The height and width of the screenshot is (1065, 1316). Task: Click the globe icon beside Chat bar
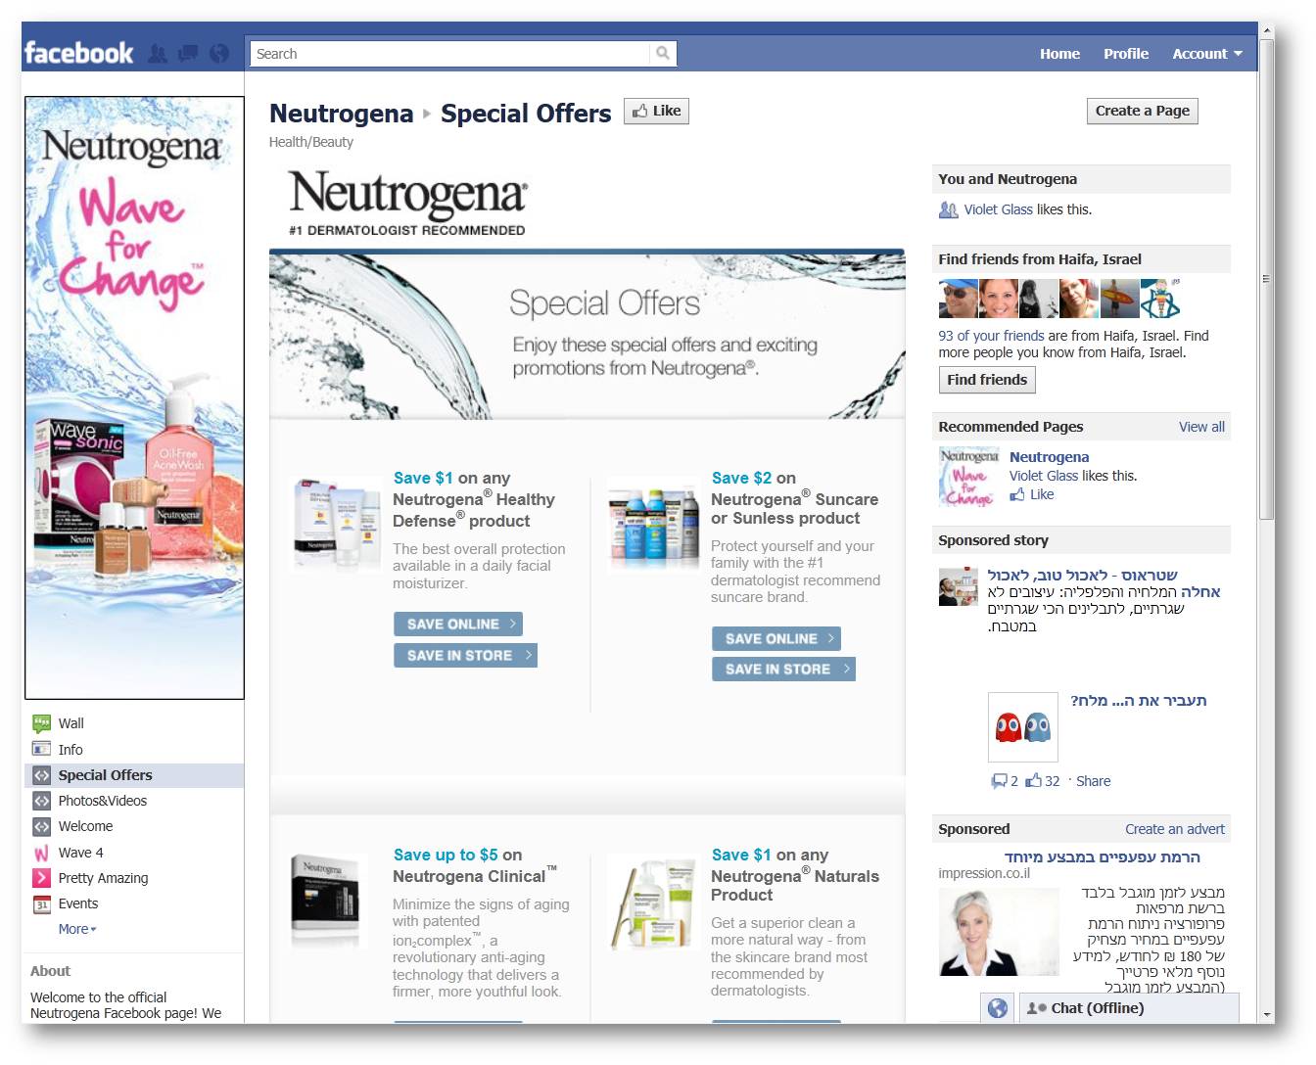[x=997, y=1008]
